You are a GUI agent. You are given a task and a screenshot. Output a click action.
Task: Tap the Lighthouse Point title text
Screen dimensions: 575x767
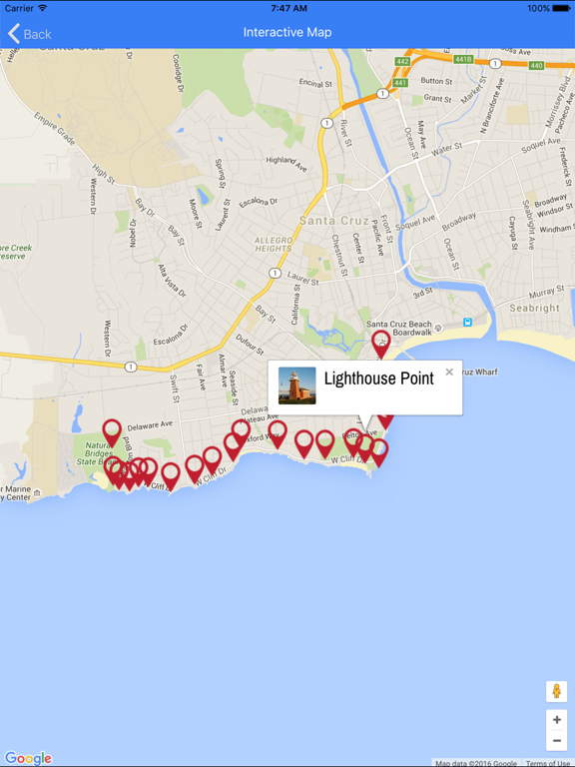click(379, 379)
